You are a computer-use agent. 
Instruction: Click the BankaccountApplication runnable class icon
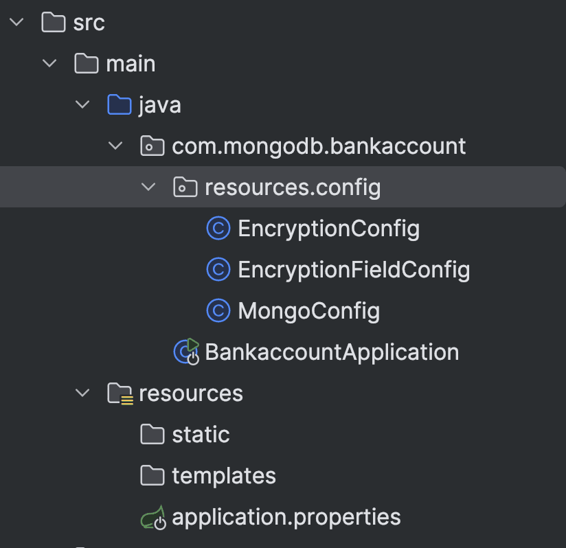pyautogui.click(x=186, y=352)
